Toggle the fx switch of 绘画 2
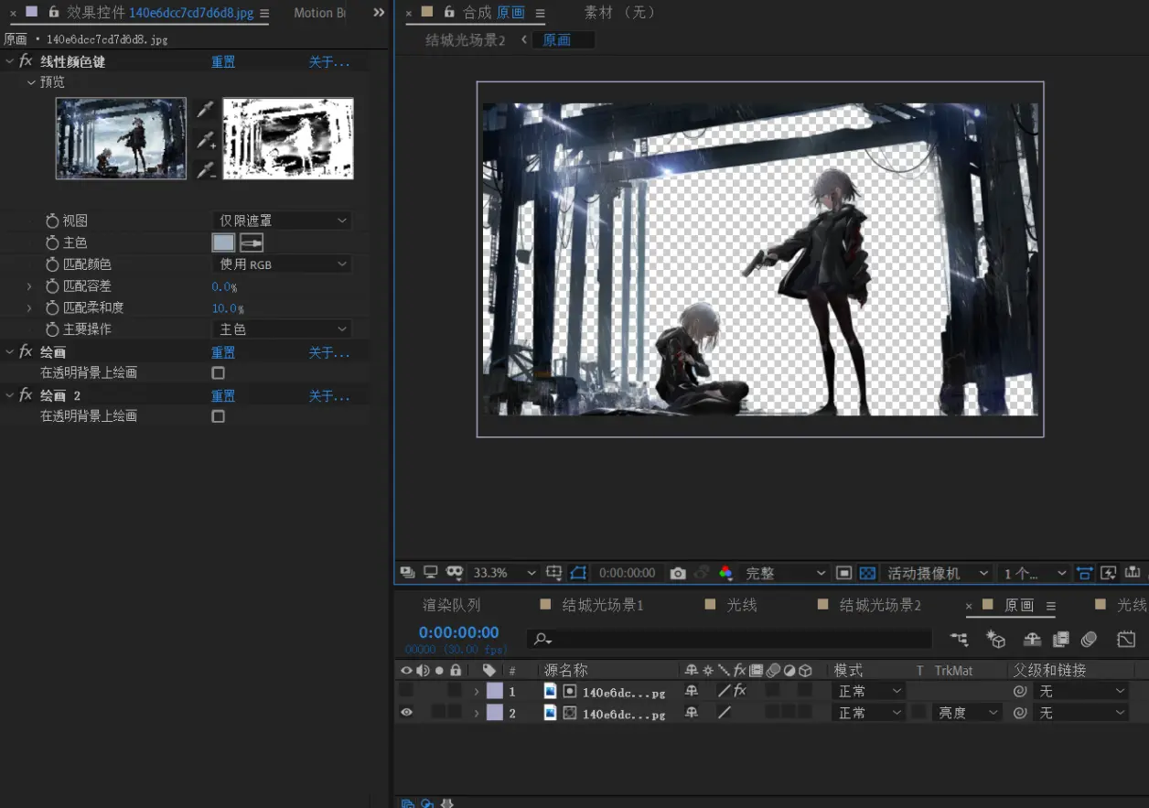This screenshot has height=808, width=1149. coord(26,395)
